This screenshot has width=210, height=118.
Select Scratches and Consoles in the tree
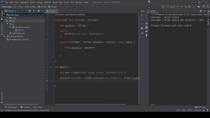(17, 39)
